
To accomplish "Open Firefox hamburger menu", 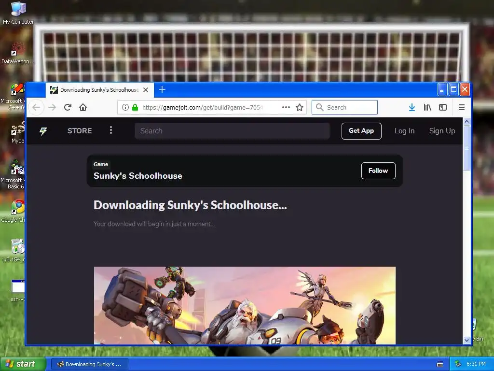I will 462,108.
